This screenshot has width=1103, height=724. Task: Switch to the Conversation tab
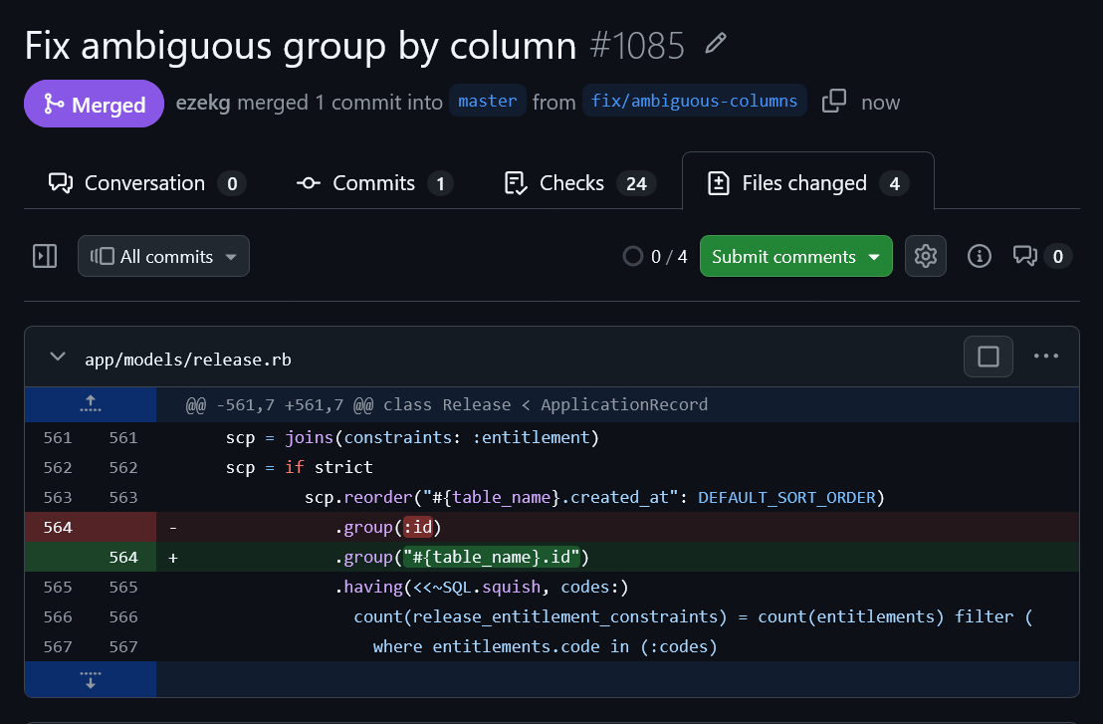click(x=146, y=183)
